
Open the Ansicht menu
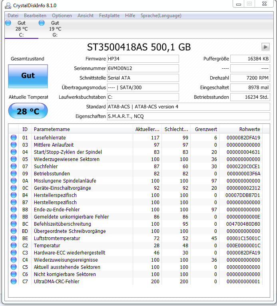[86, 16]
